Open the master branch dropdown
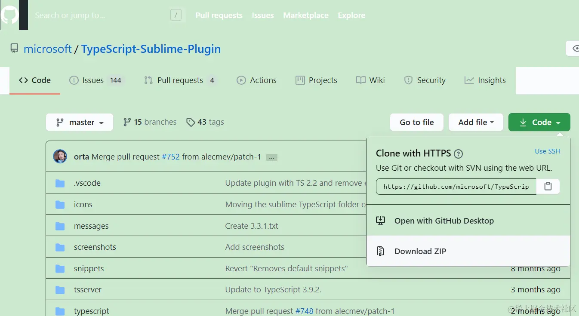 point(80,123)
